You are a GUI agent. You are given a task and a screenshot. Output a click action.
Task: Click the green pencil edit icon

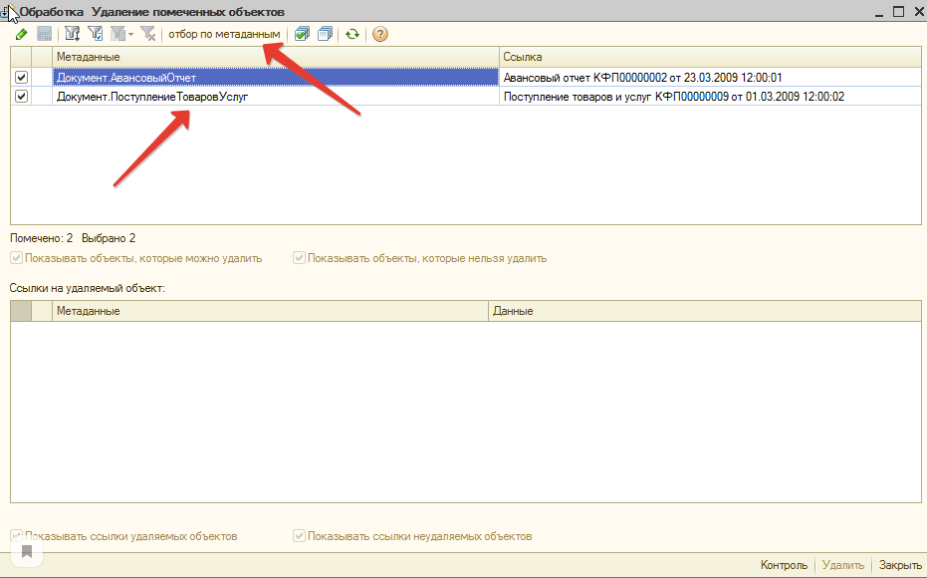click(21, 34)
